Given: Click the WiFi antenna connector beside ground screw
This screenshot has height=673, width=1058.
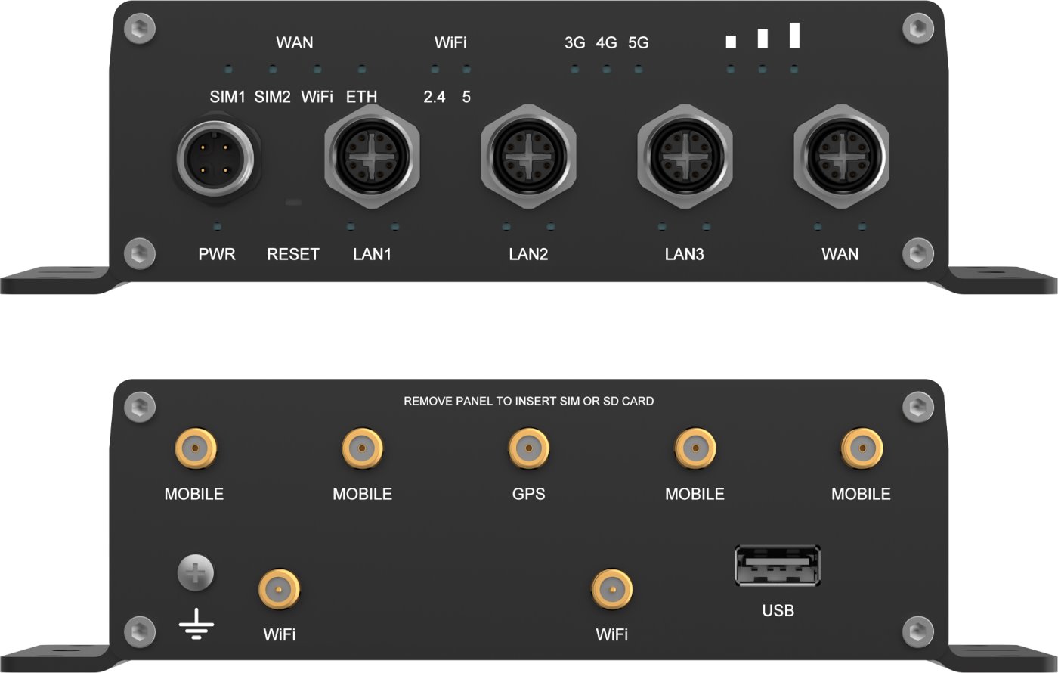Looking at the screenshot, I should click(x=279, y=590).
